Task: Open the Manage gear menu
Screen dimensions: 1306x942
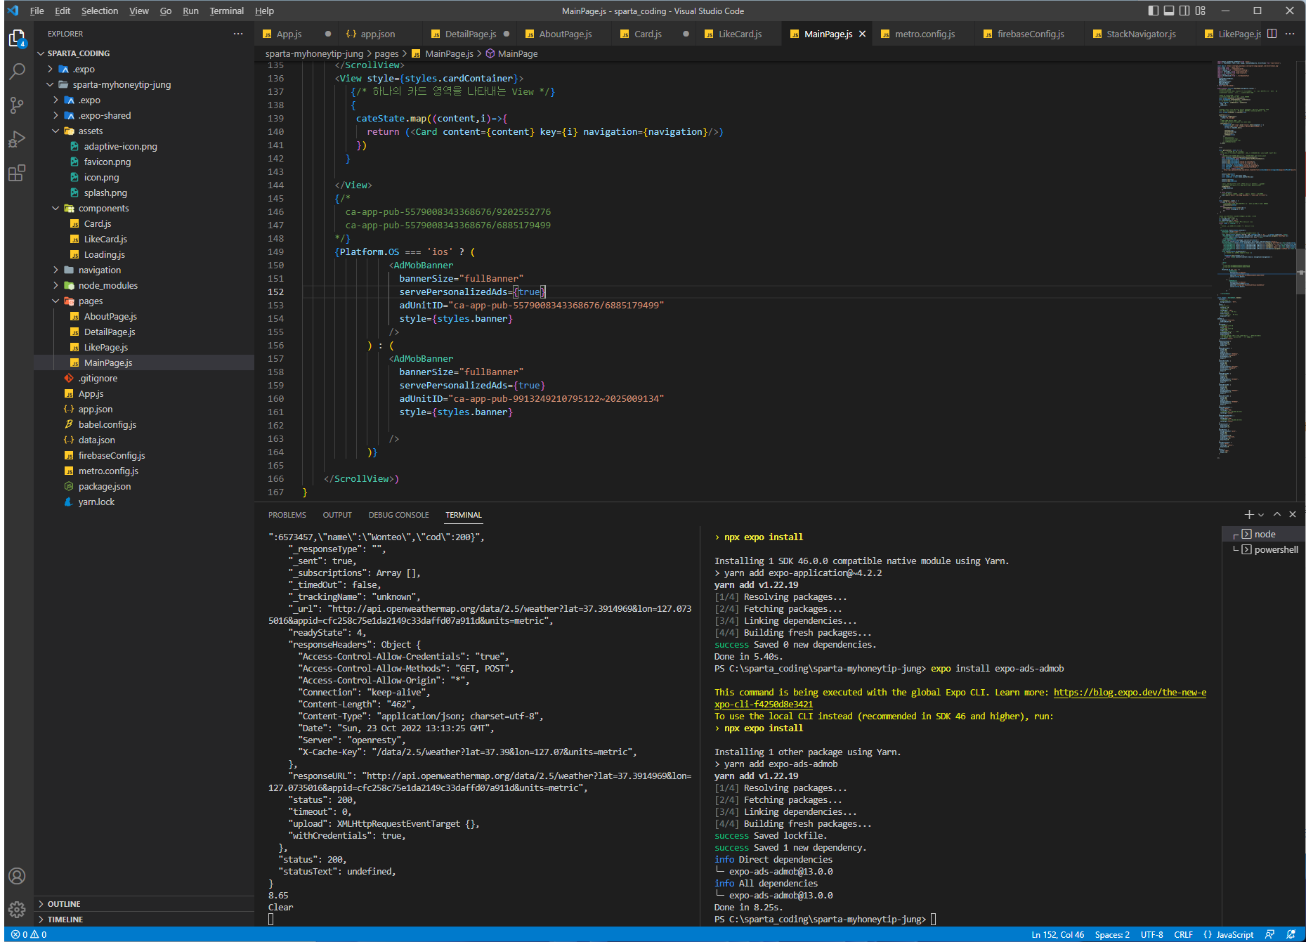Action: click(x=17, y=910)
